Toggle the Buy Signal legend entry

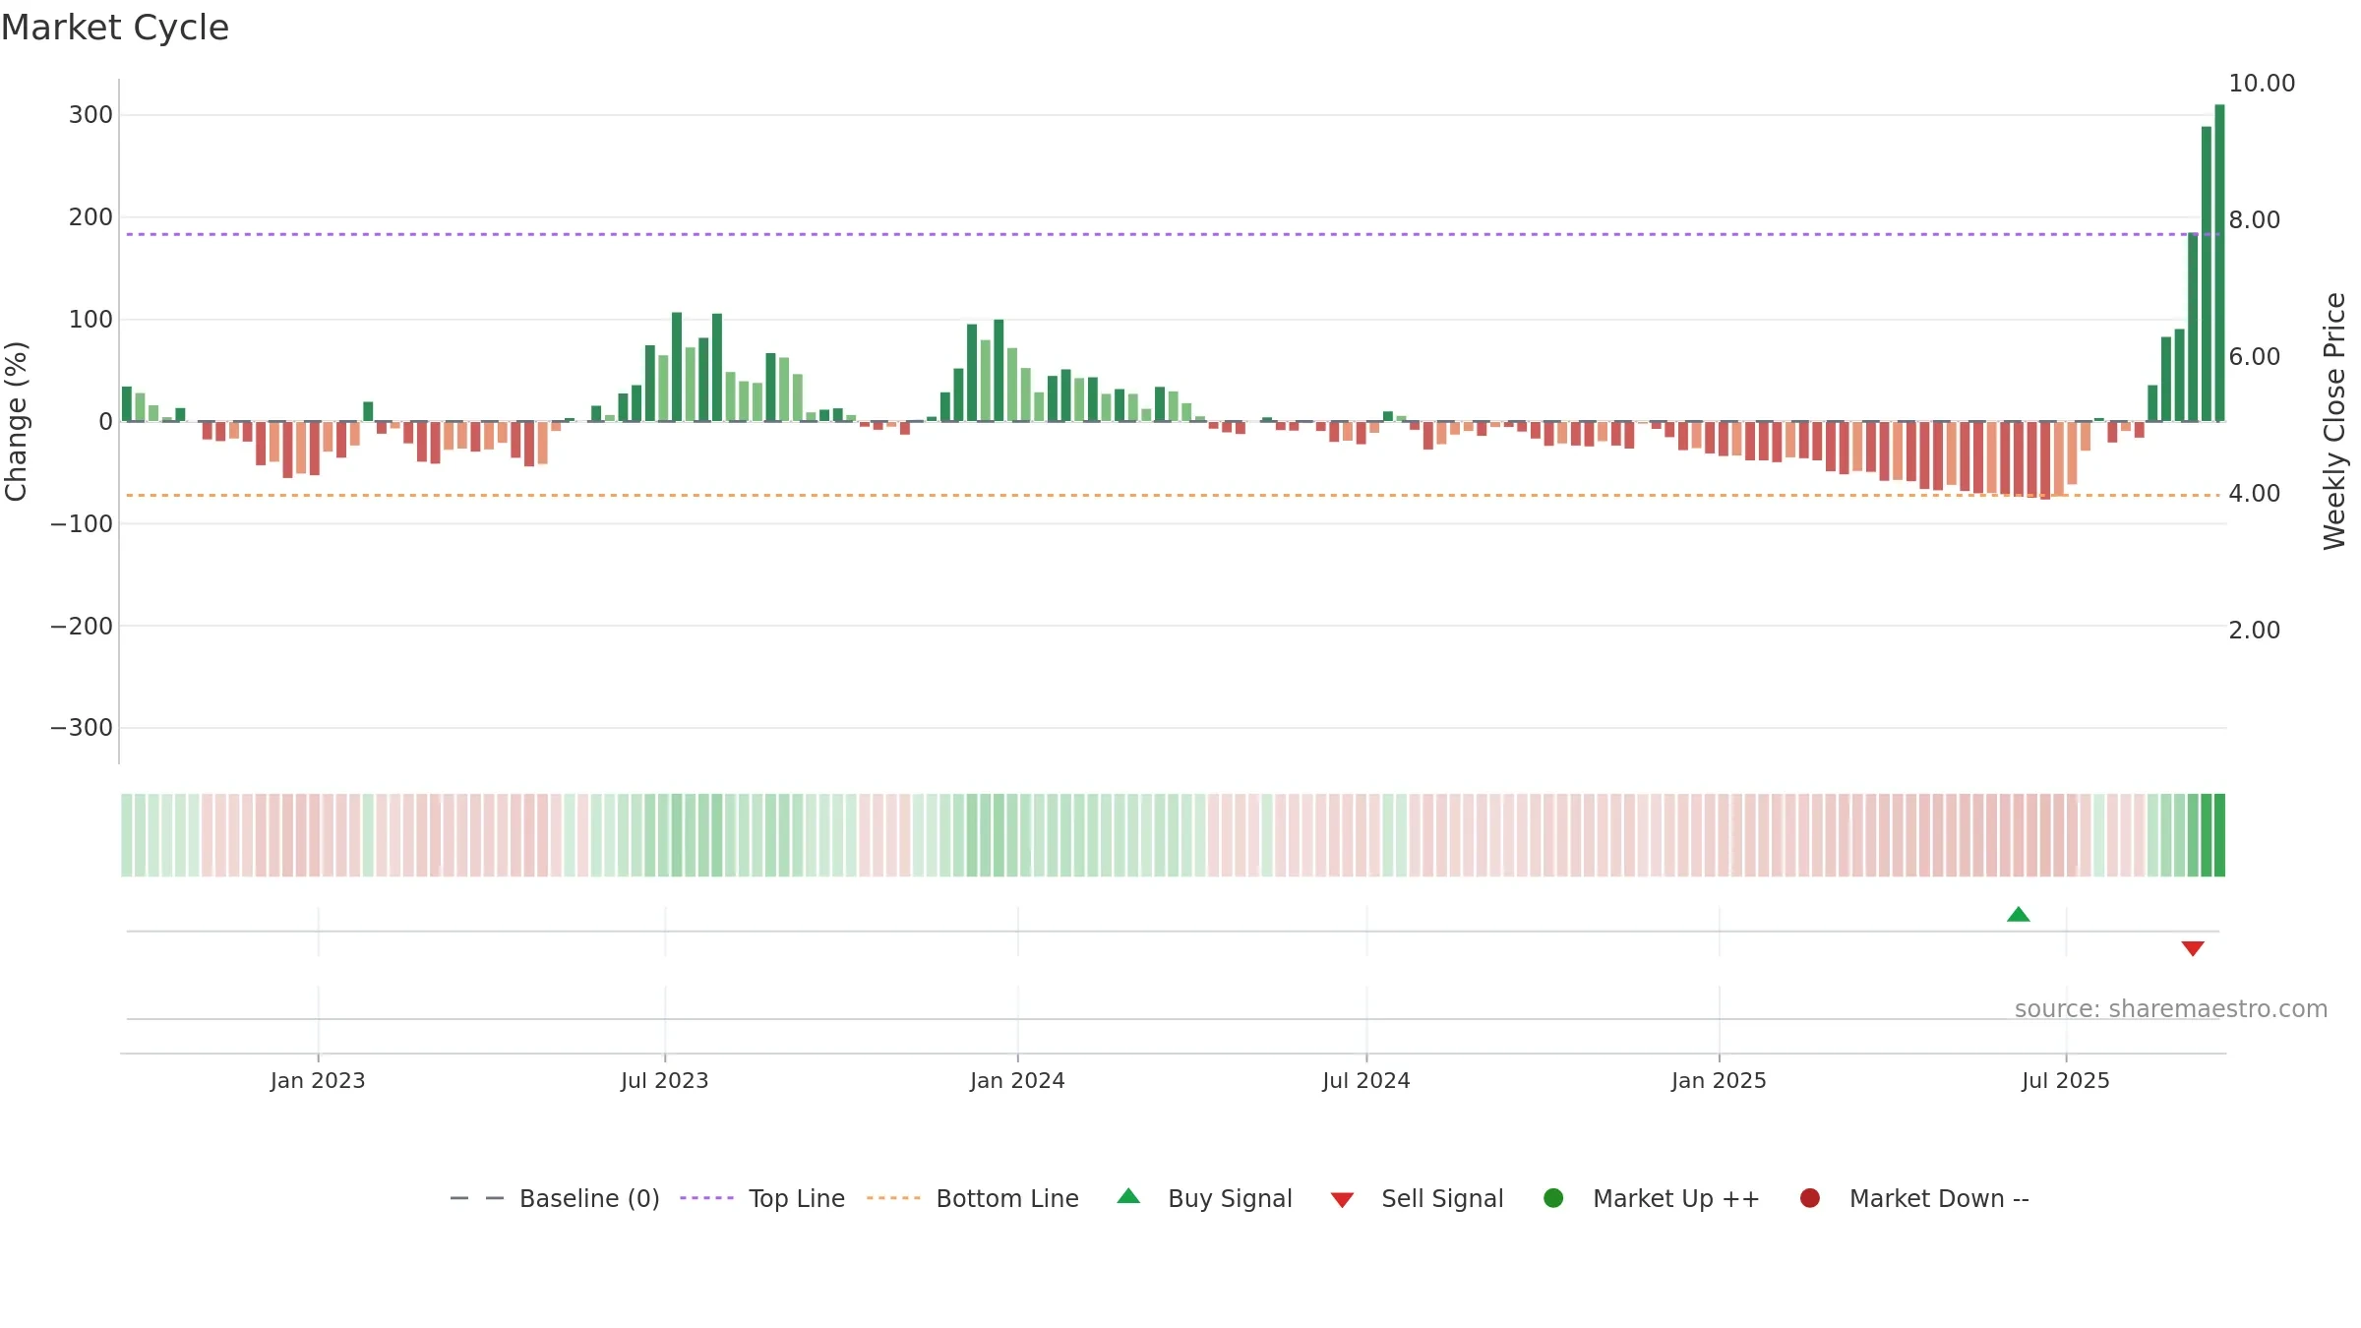(x=1205, y=1198)
